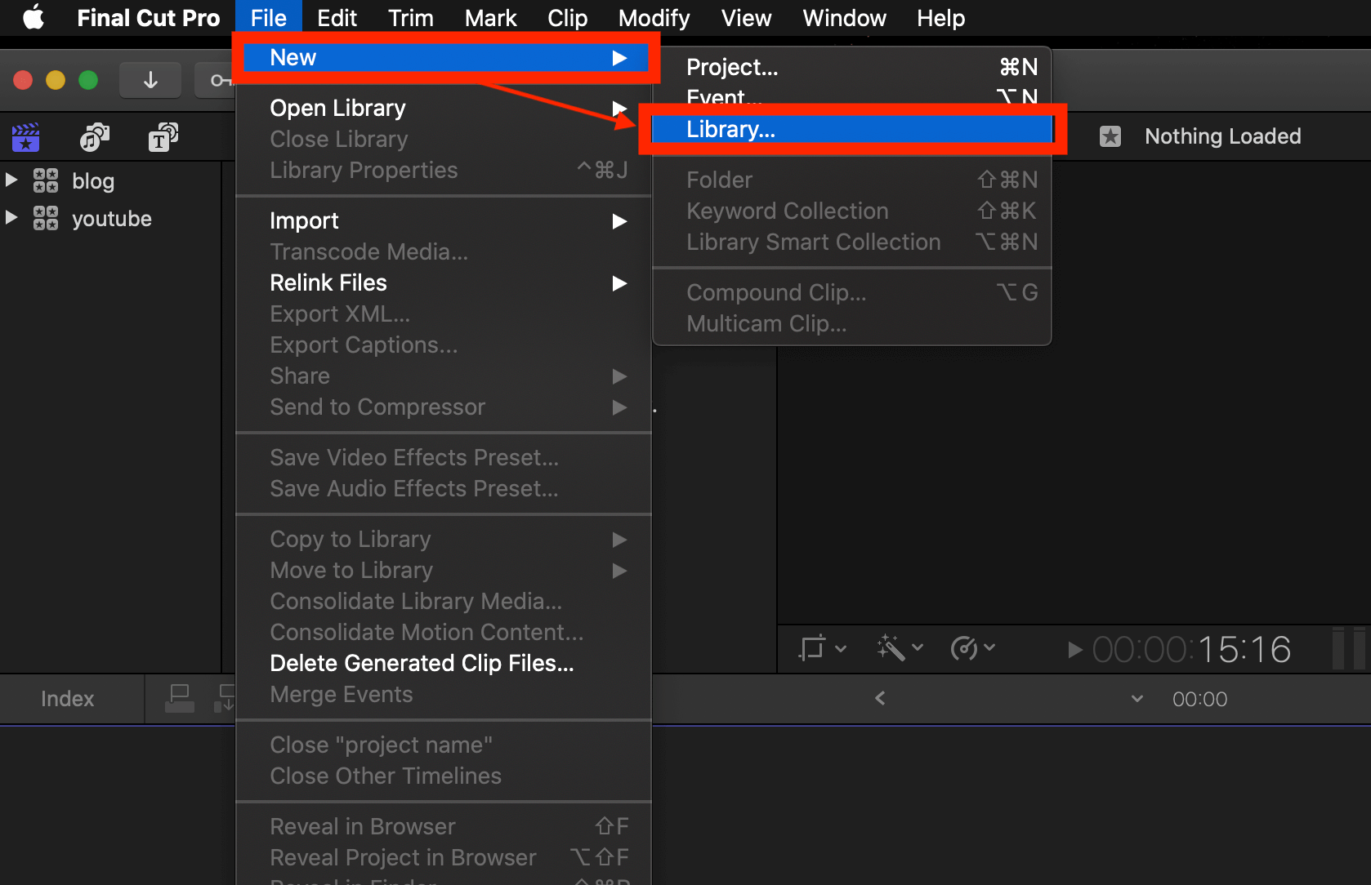Show the Libraries sidebar clapperboard icon

(x=25, y=137)
